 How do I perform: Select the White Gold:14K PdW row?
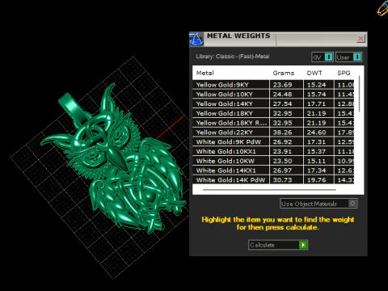click(273, 179)
